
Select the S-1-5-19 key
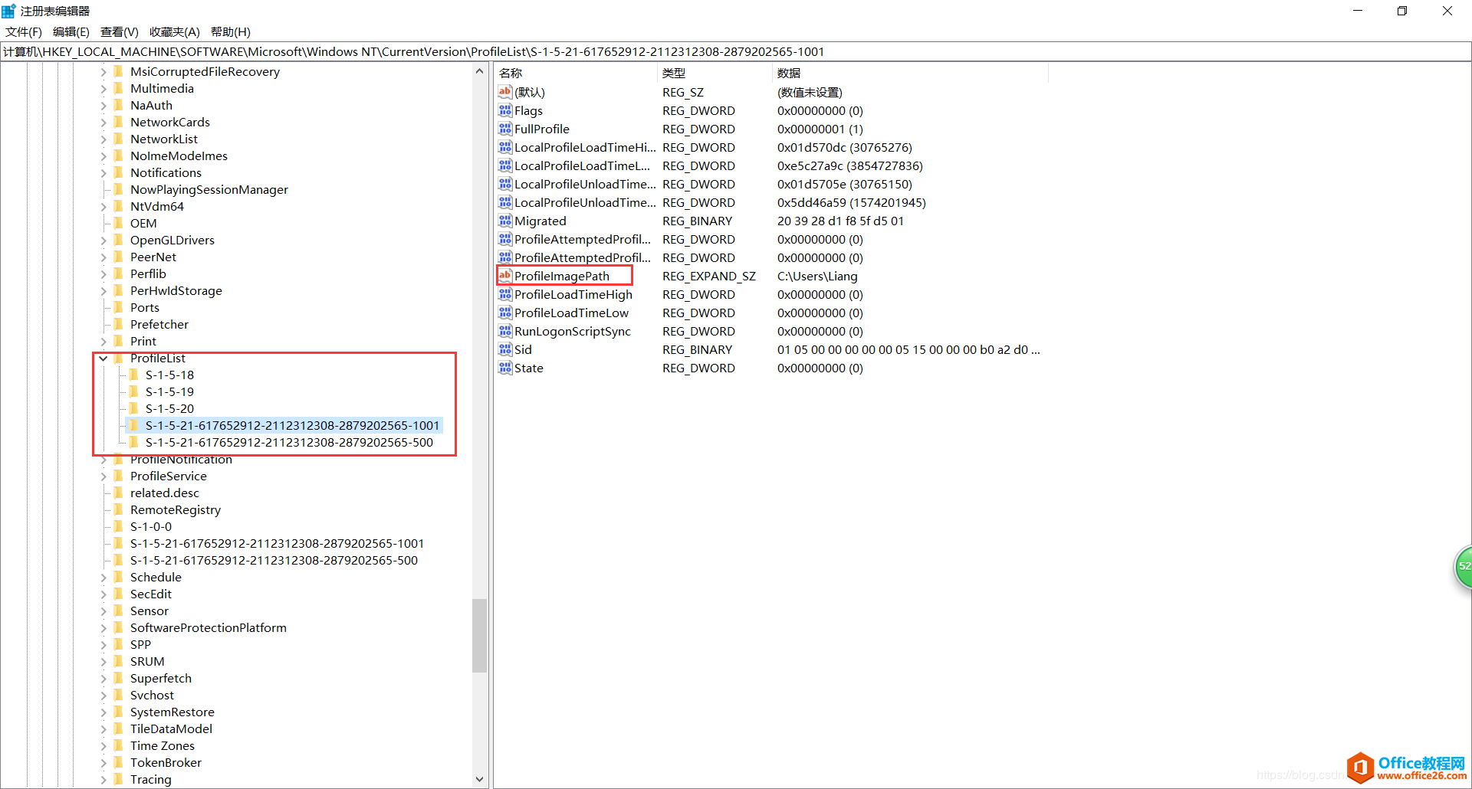click(x=169, y=391)
